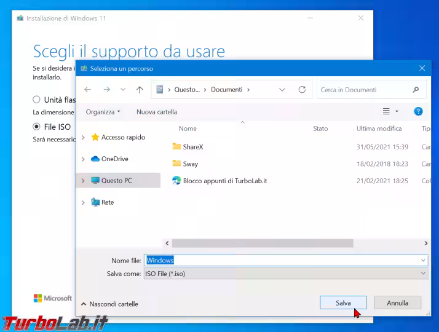The width and height of the screenshot is (439, 332).
Task: Go up one folder level arrow
Action: pos(140,90)
